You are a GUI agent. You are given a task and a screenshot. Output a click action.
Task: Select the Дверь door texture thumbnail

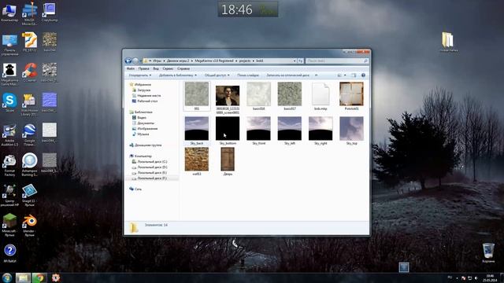pos(228,159)
